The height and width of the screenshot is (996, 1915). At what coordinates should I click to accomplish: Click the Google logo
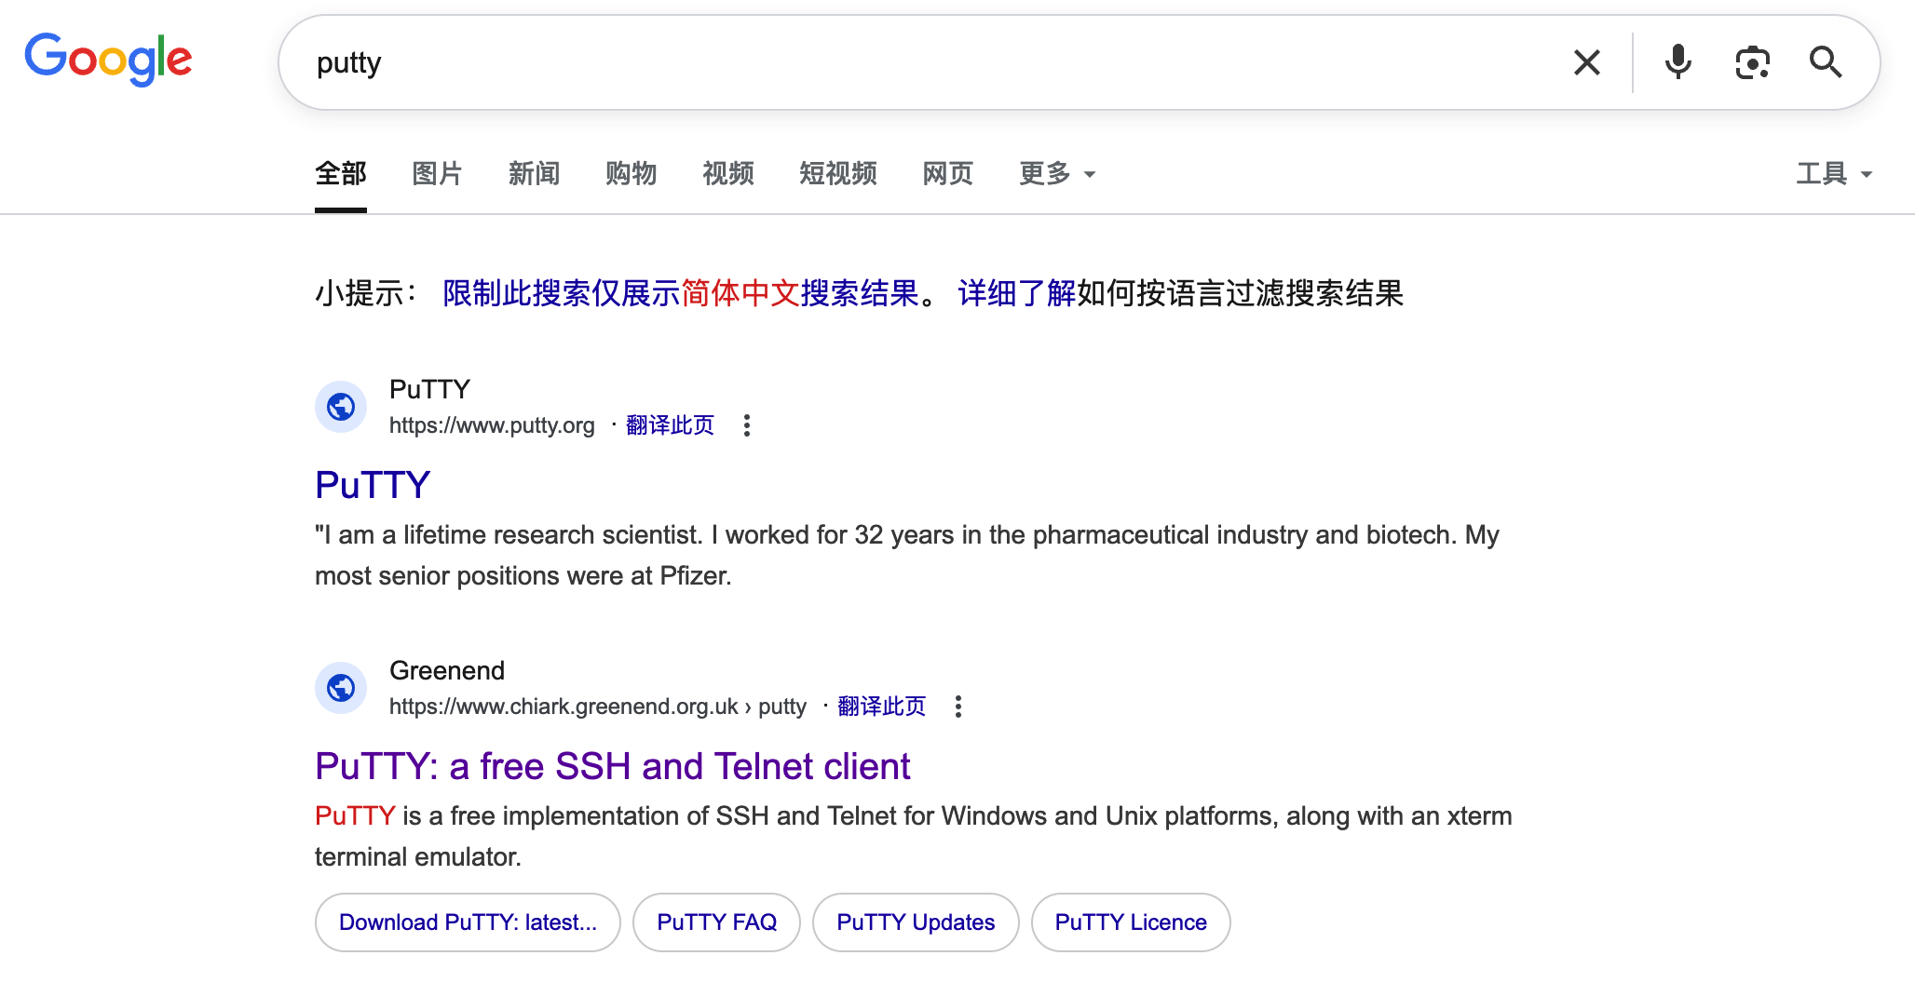[x=108, y=60]
